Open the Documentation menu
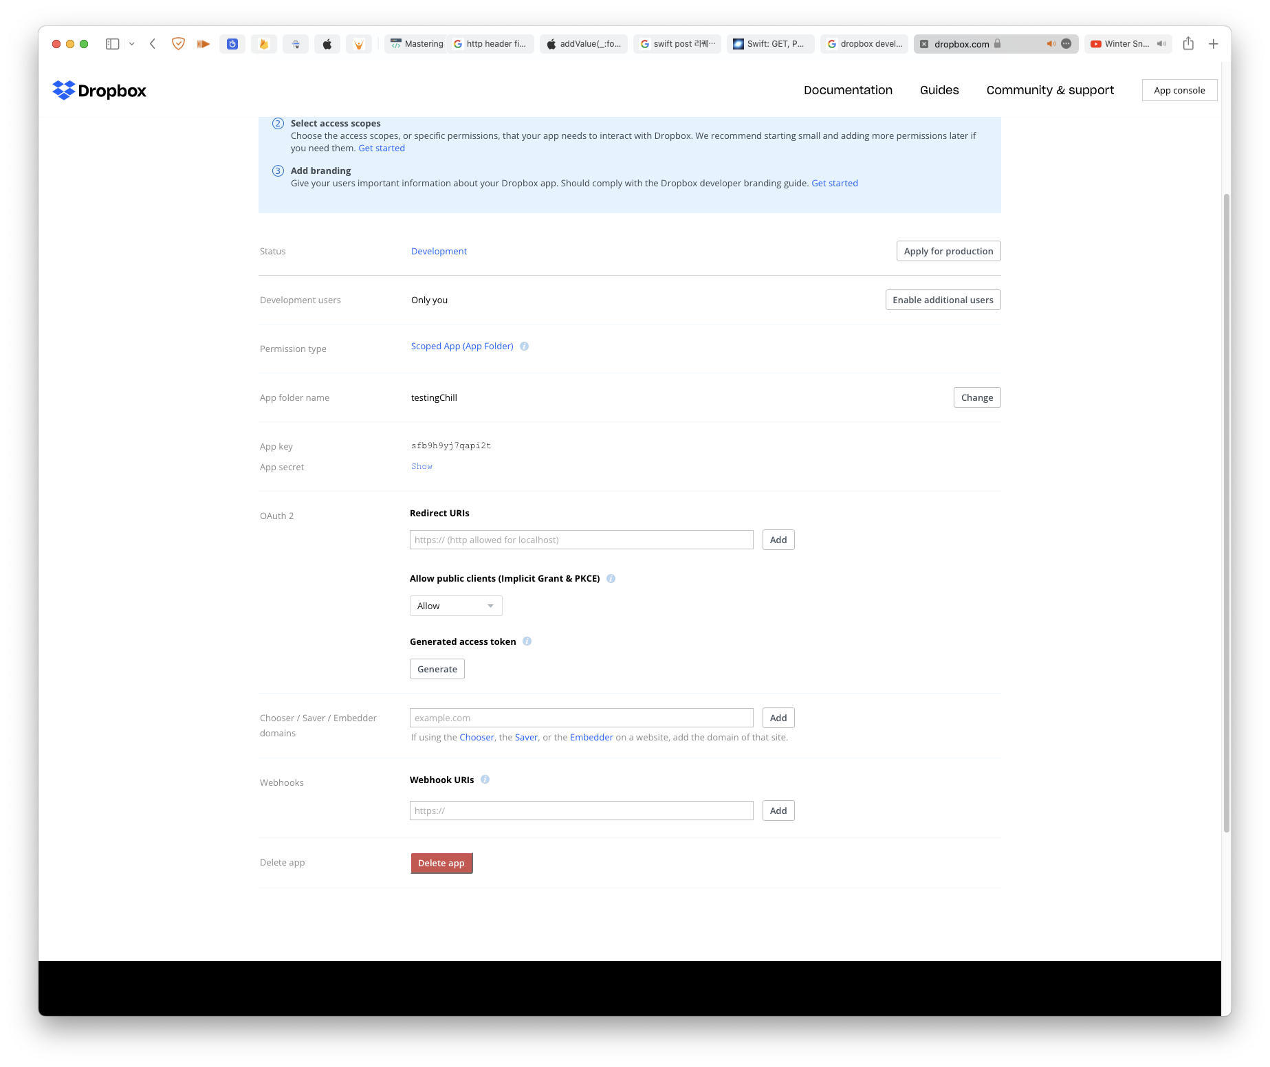This screenshot has height=1067, width=1270. (848, 90)
